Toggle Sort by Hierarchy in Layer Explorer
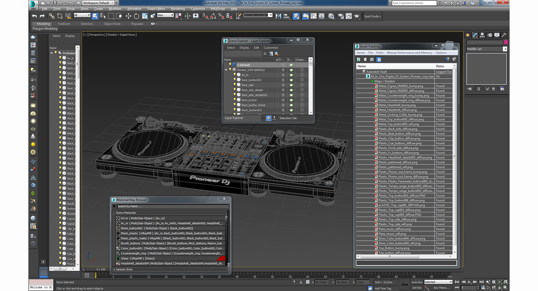This screenshot has width=538, height=291. click(274, 118)
